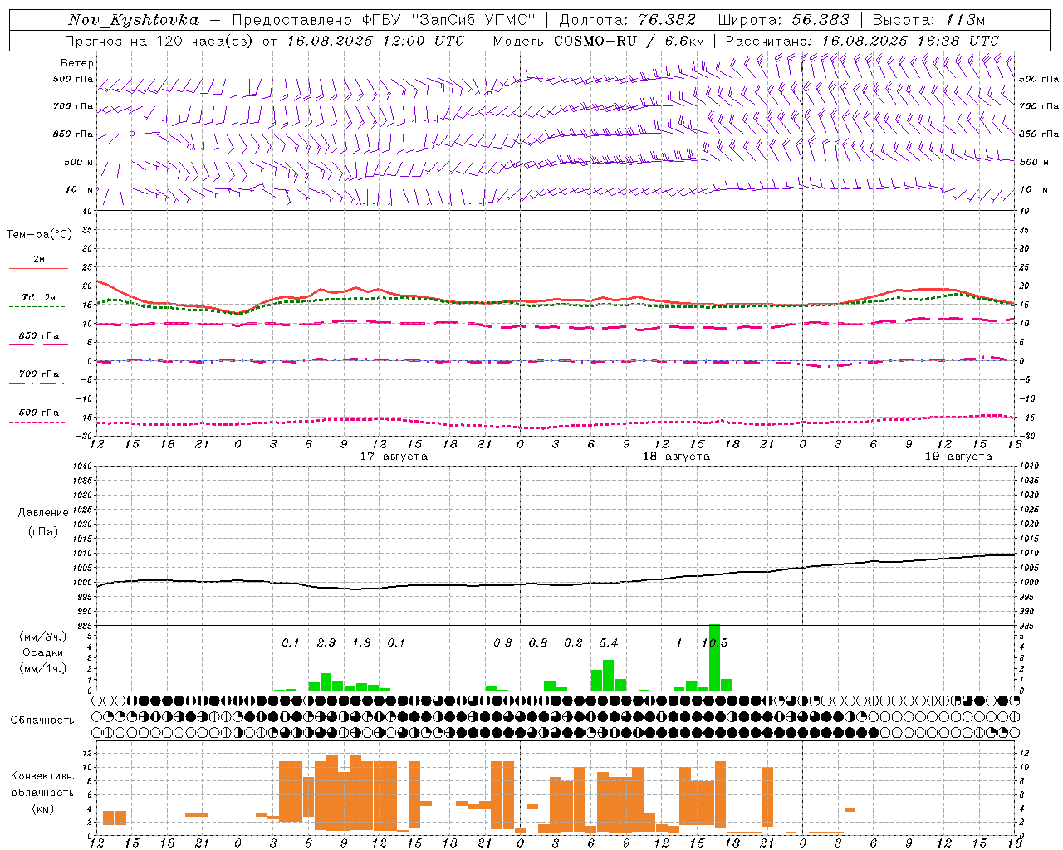The image size is (1063, 850).
Task: Click the 17 августа date label
Action: pyautogui.click(x=394, y=457)
